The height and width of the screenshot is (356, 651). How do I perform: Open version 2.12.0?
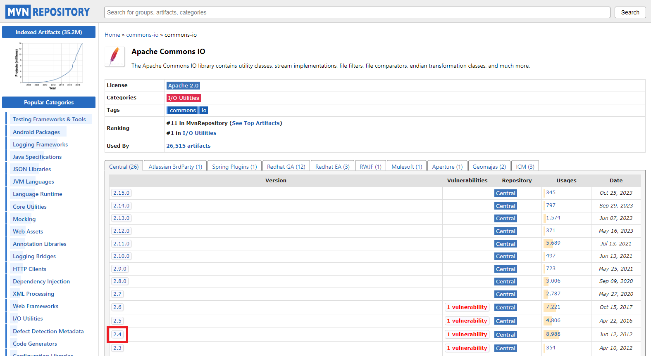pyautogui.click(x=121, y=231)
